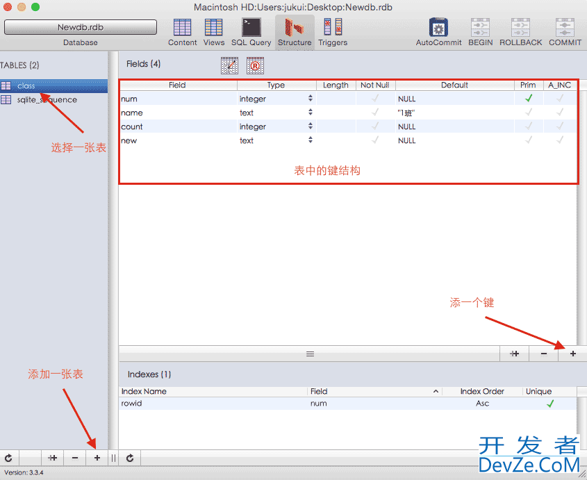
Task: Click the green window zoom button
Action: (35, 7)
